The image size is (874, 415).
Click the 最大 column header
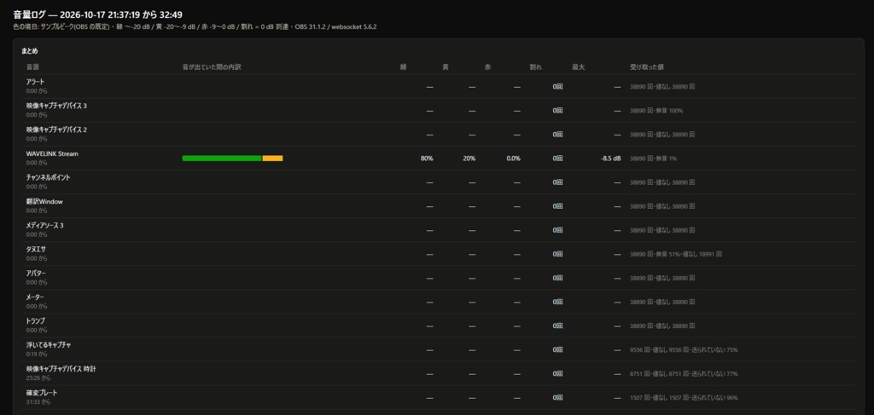(x=578, y=66)
